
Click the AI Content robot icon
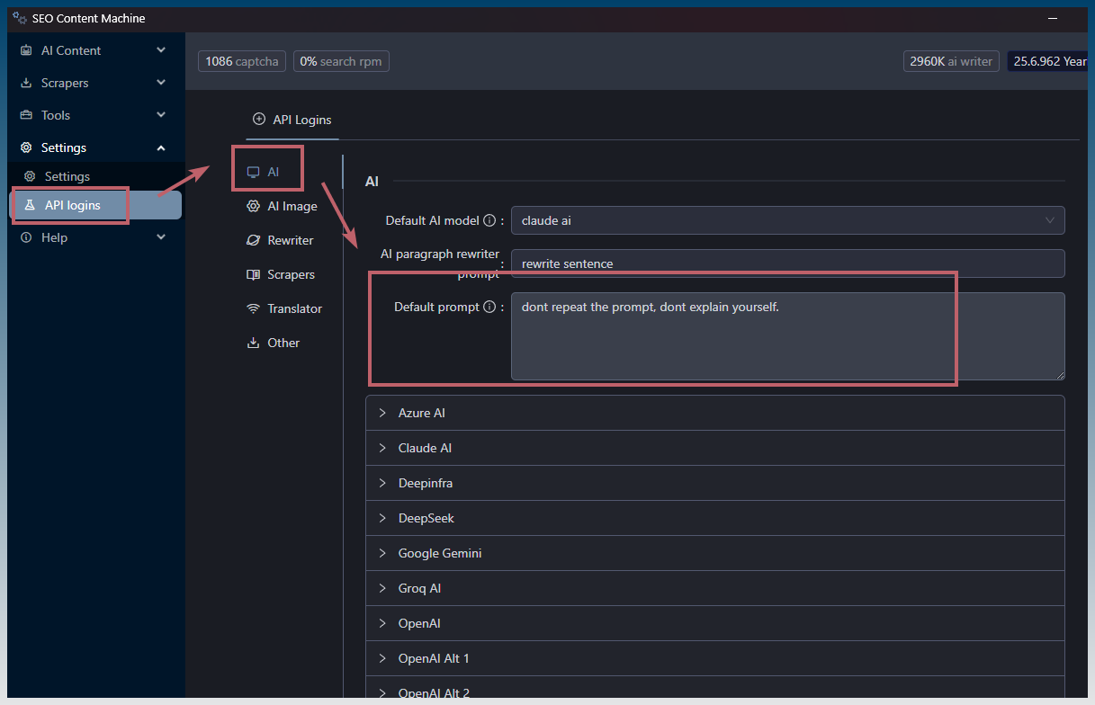[26, 50]
